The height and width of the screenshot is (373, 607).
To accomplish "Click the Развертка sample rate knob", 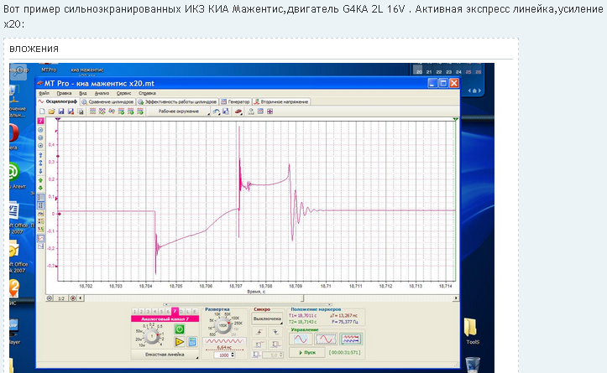I will (x=223, y=326).
